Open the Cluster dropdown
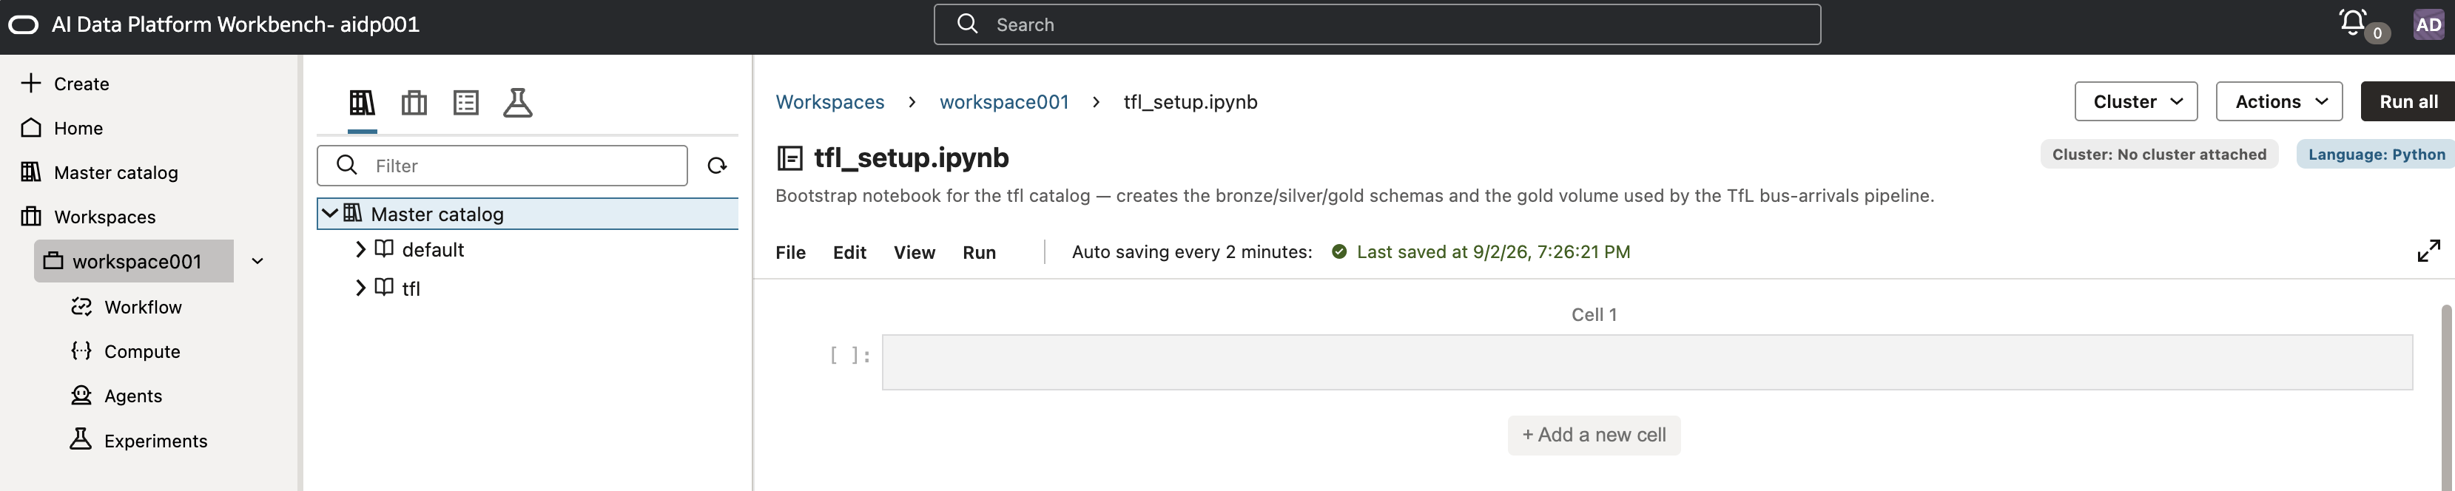 coord(2136,101)
